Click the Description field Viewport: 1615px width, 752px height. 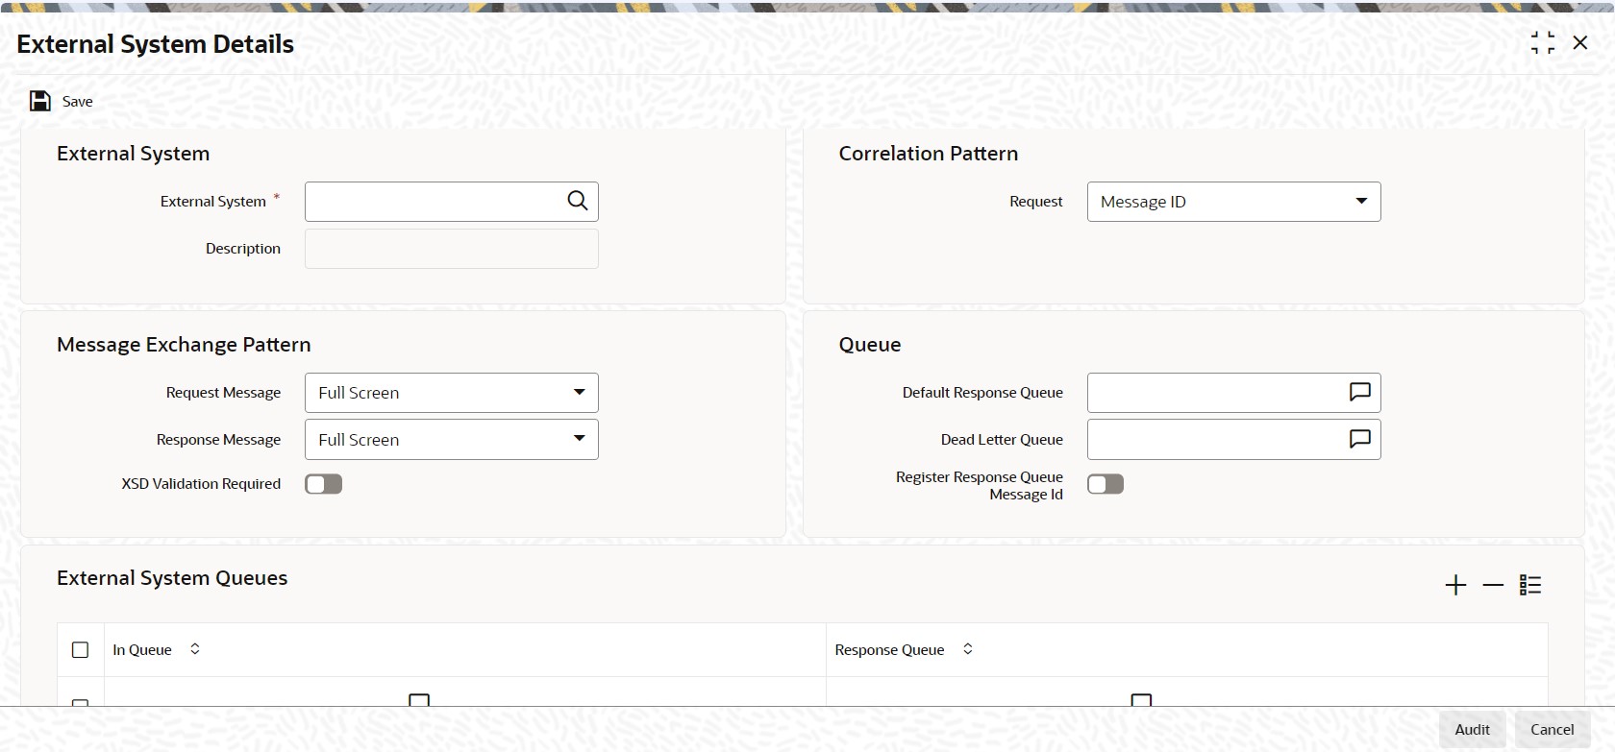click(x=451, y=249)
